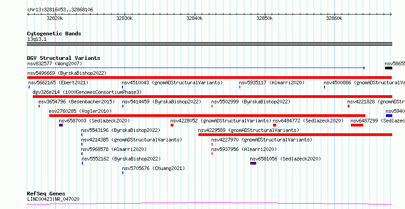Viewport: 405px width, 209px height.
Task: Select the red nsv4228052 variant block
Action: (x=172, y=125)
